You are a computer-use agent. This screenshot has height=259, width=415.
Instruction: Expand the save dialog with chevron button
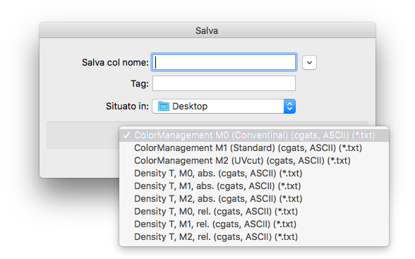(x=309, y=63)
